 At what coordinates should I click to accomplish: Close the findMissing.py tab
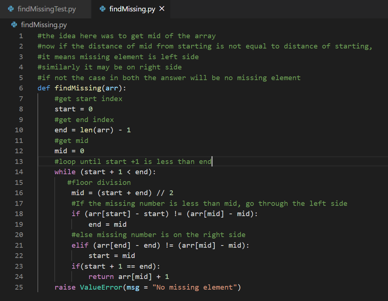pyautogui.click(x=162, y=9)
